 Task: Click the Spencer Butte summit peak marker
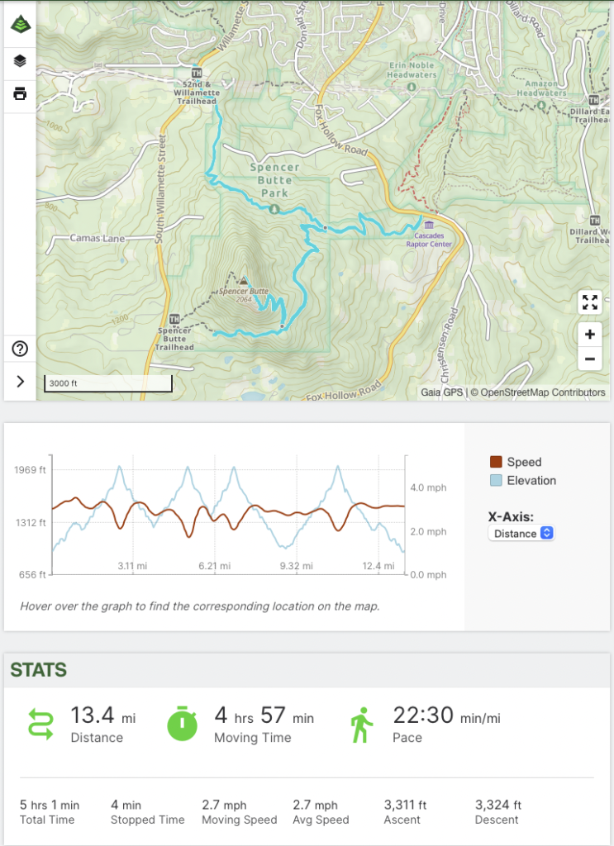[x=243, y=282]
